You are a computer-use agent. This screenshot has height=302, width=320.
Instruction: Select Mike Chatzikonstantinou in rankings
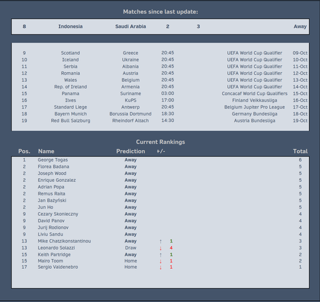64,241
